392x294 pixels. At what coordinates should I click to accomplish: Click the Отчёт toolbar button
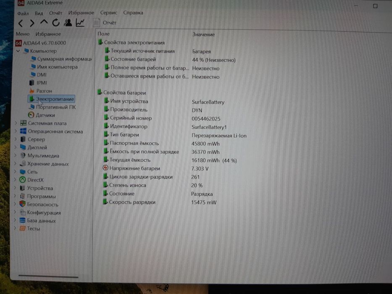105,23
